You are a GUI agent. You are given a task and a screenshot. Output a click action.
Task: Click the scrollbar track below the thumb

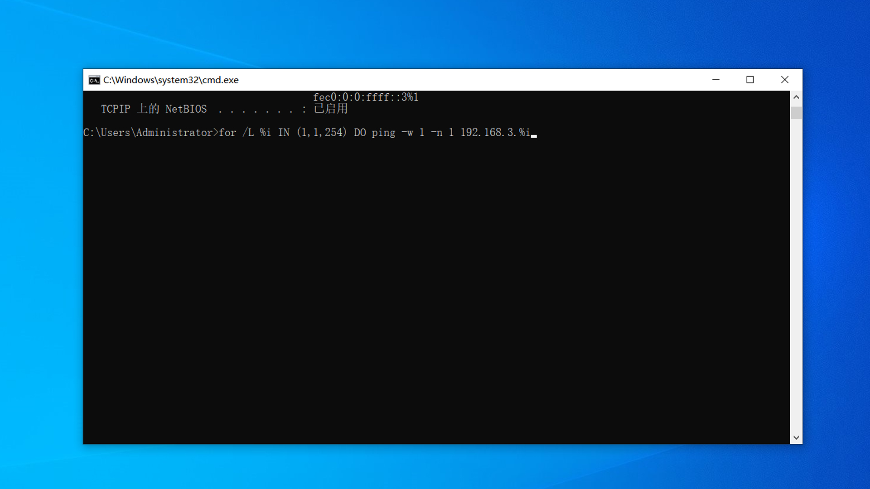[796, 272]
